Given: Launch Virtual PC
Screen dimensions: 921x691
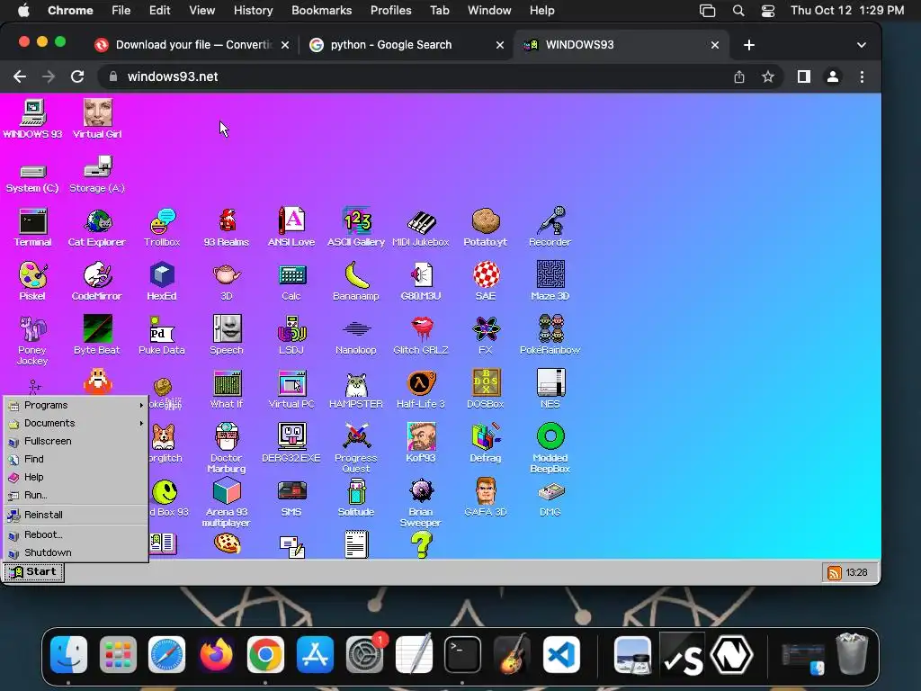Looking at the screenshot, I should (x=291, y=390).
